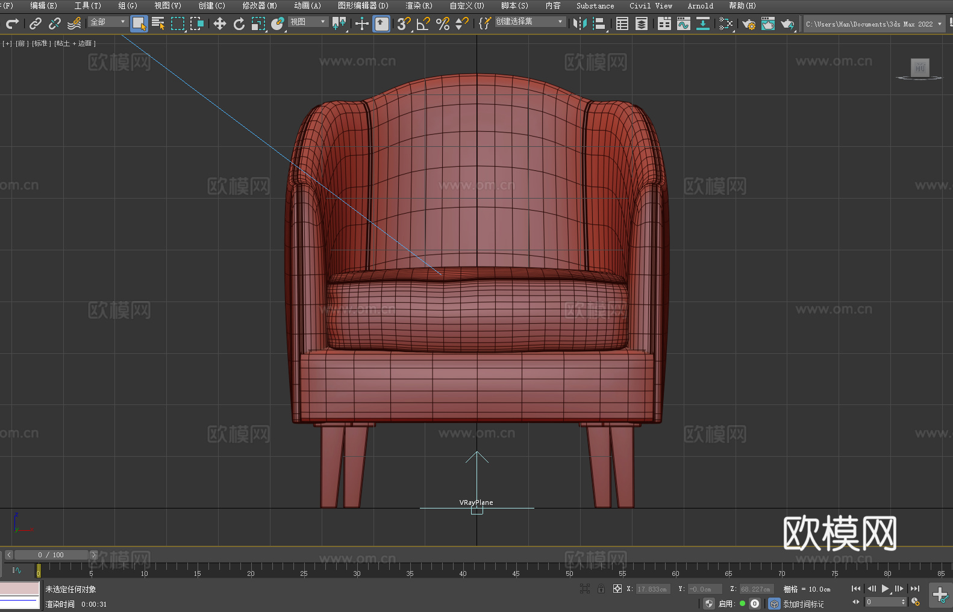
Task: Show the Ribbon toggle
Action: click(x=664, y=23)
